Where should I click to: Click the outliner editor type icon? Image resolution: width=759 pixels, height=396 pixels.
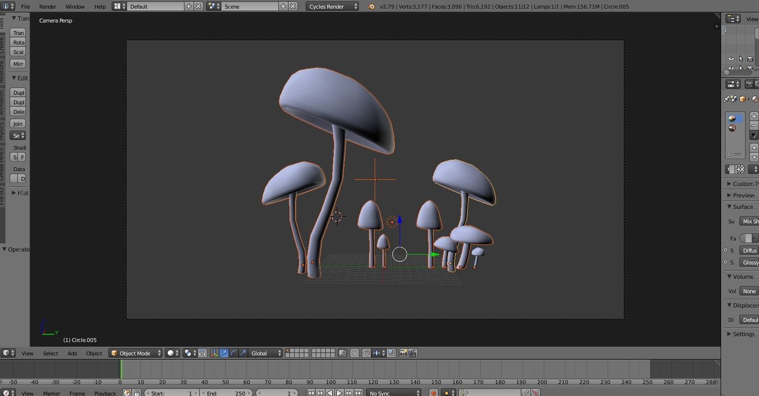[733, 19]
